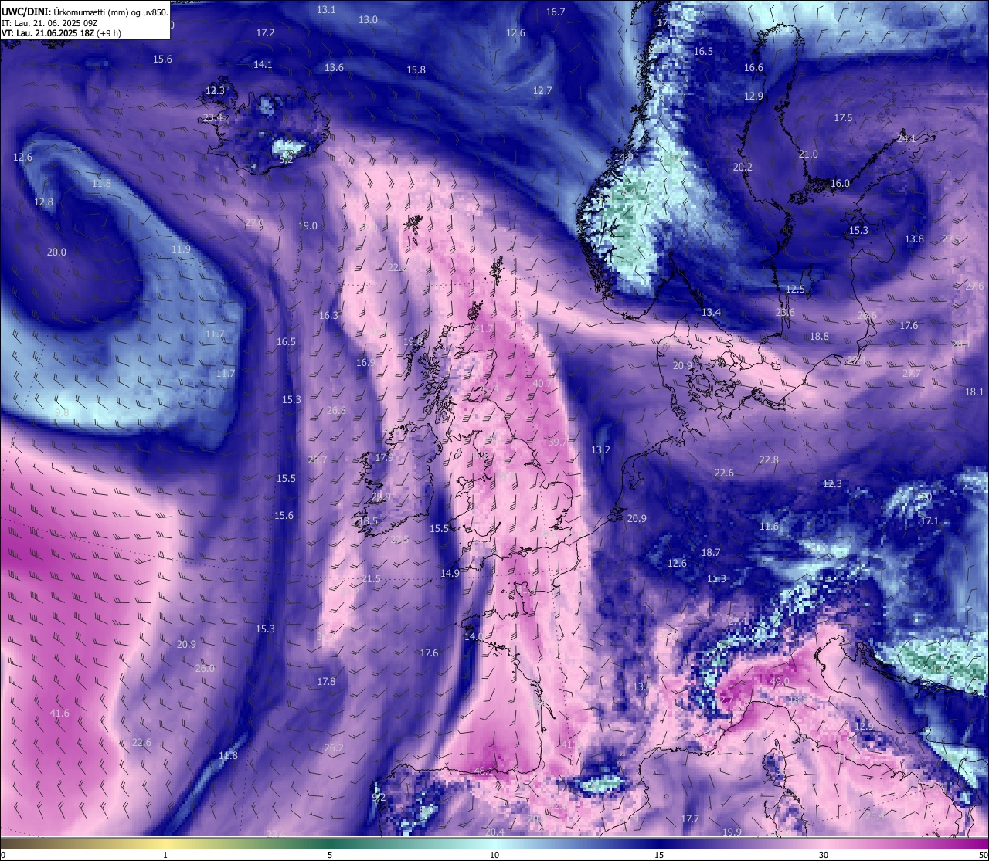Click the 23.6 value label
Image resolution: width=989 pixels, height=861 pixels.
pyautogui.click(x=785, y=313)
